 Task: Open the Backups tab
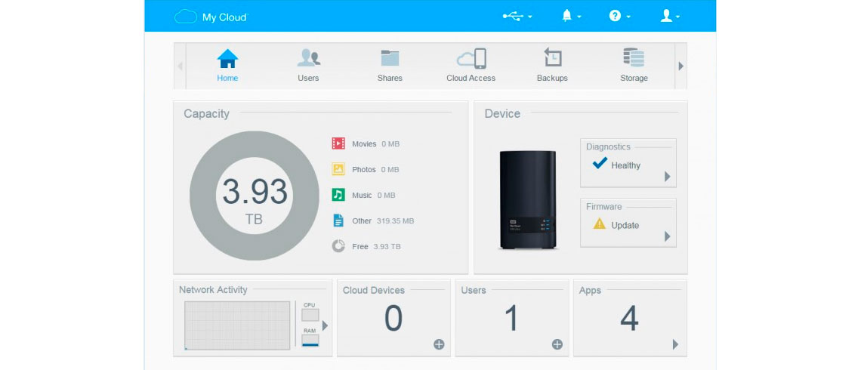(552, 66)
